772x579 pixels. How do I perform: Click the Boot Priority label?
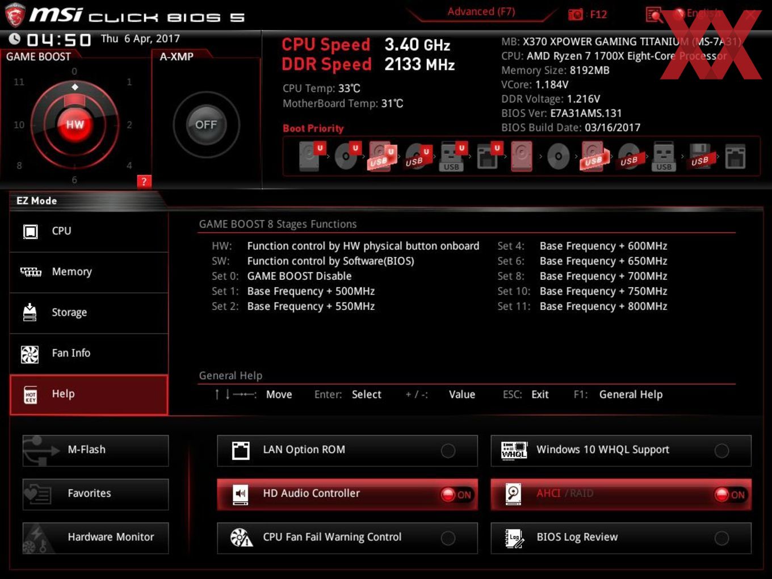click(x=313, y=128)
